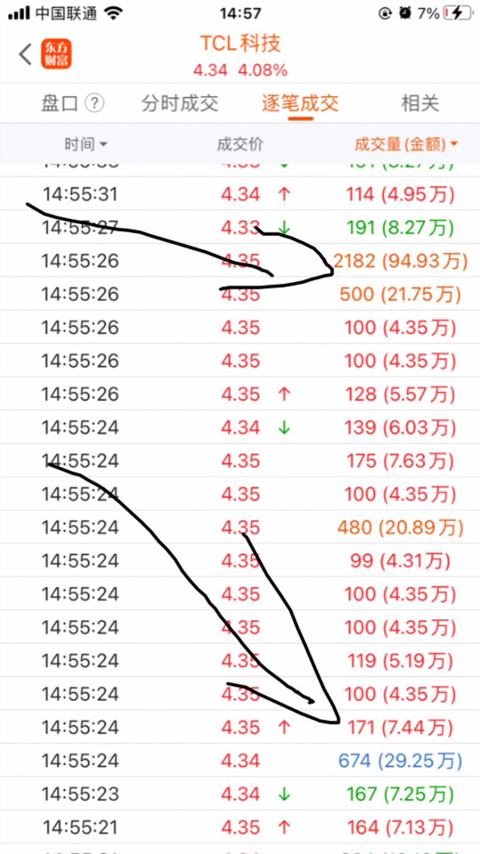Tap the 14:57 clock in status bar
The width and height of the screenshot is (480, 854).
240,13
